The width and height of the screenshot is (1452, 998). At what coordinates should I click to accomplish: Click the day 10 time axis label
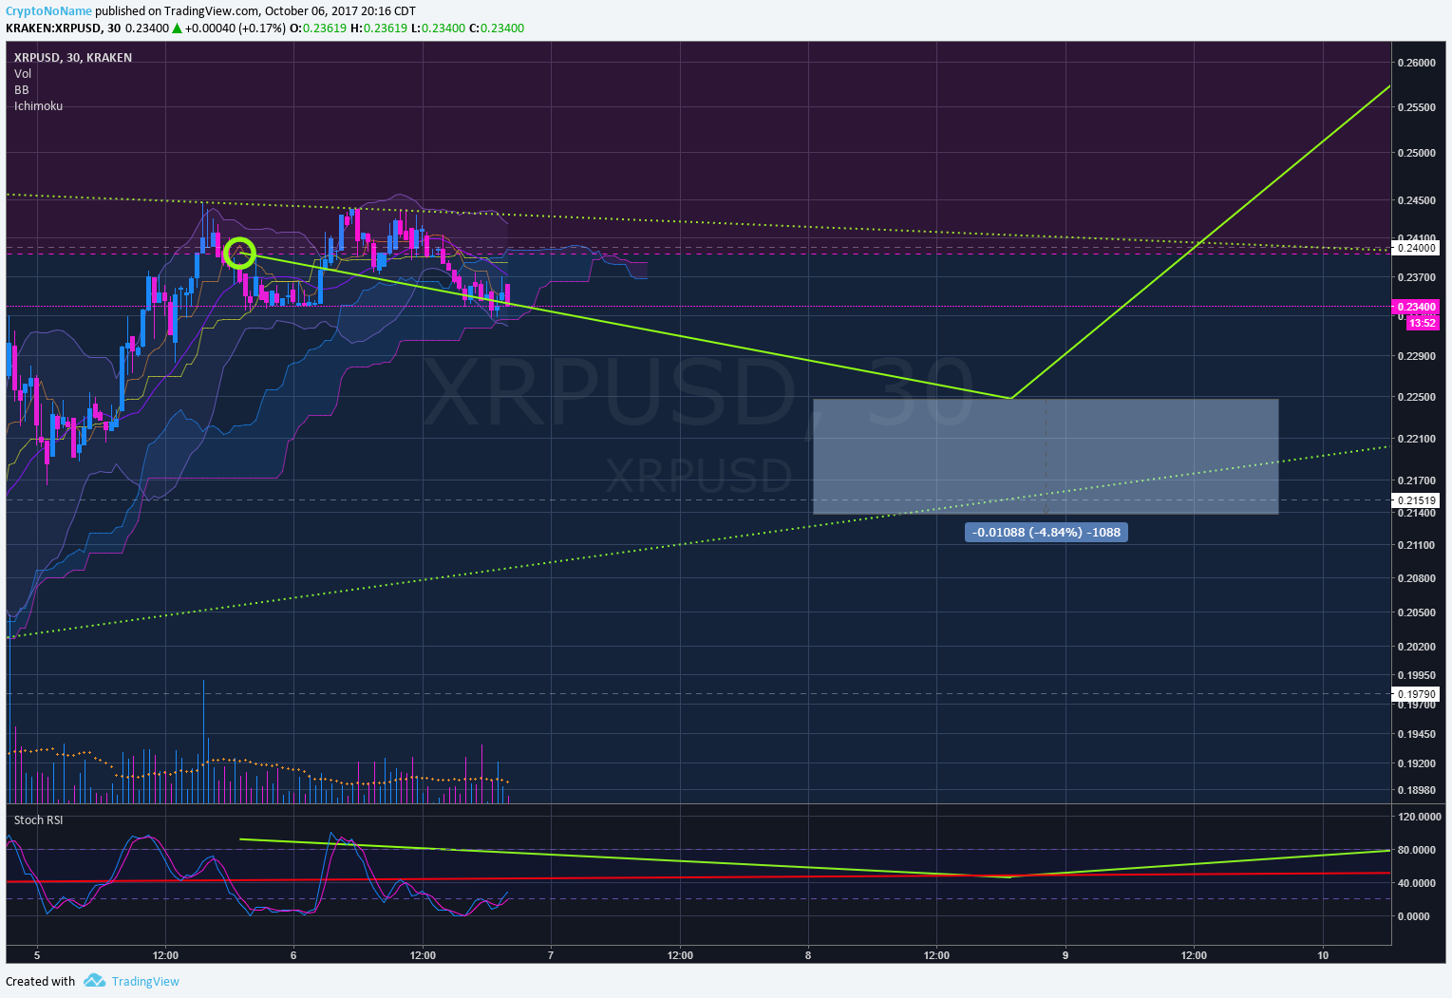click(1323, 956)
